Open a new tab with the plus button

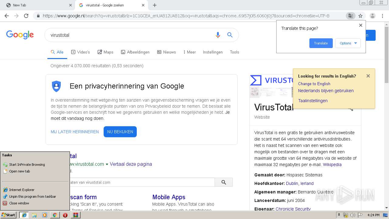coord(155,5)
